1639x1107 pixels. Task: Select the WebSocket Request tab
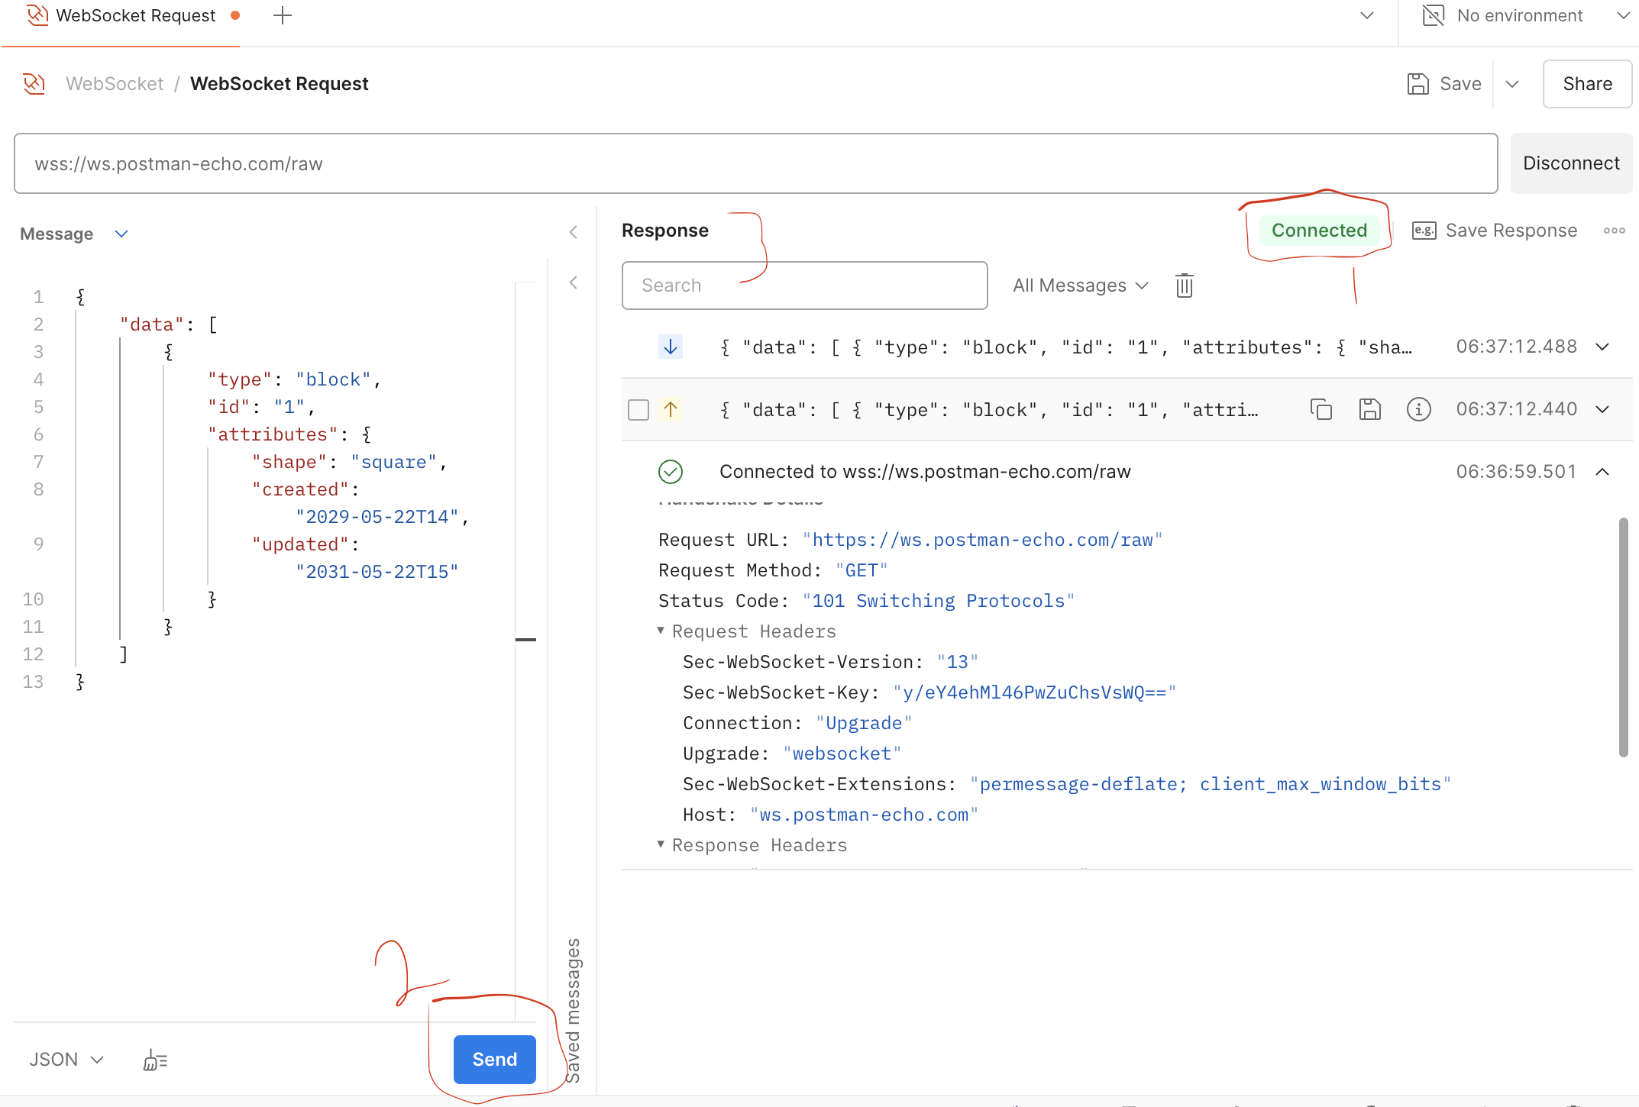pyautogui.click(x=122, y=15)
